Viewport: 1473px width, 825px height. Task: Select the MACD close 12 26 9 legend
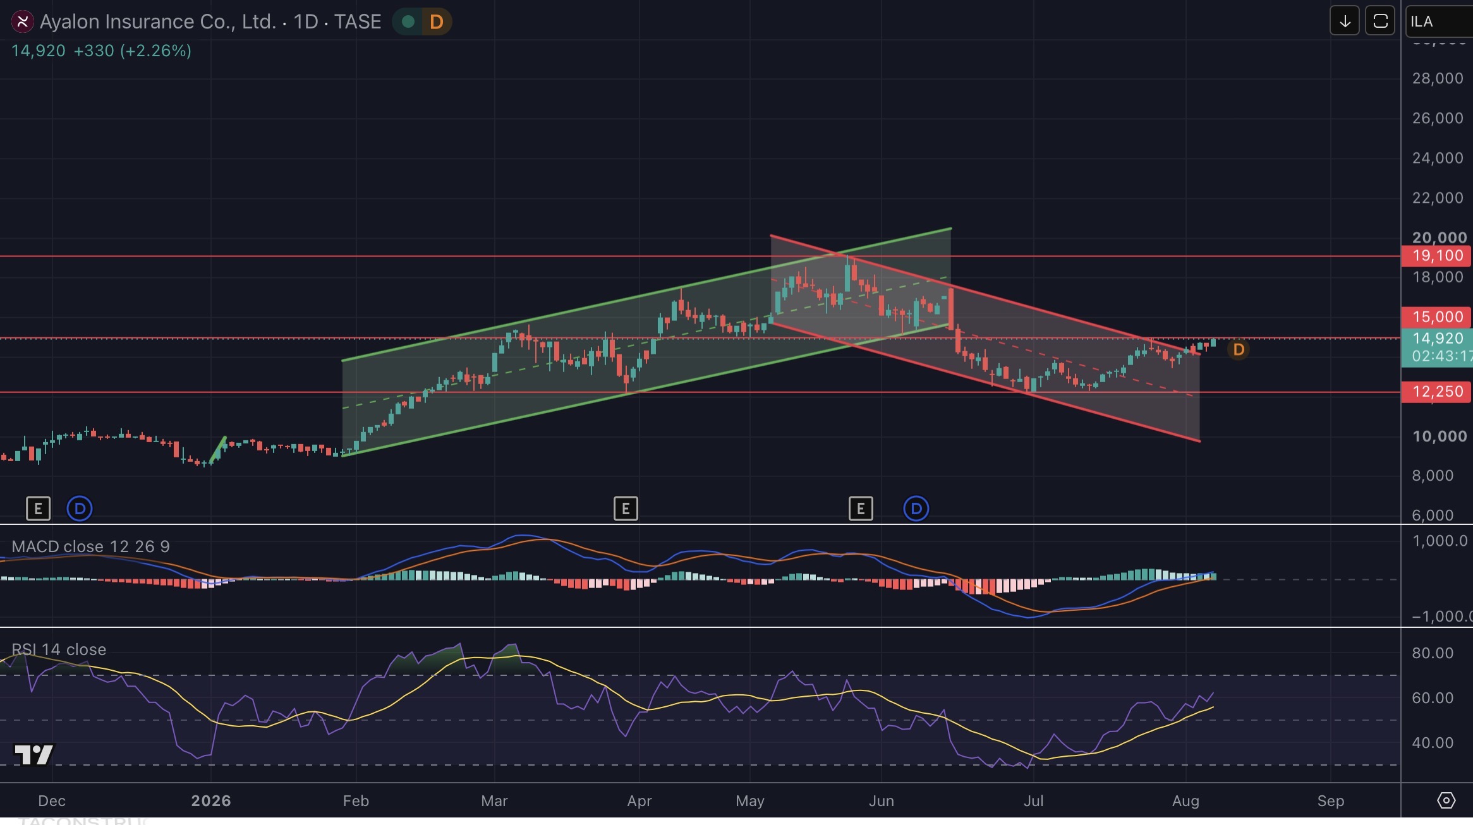pyautogui.click(x=90, y=546)
